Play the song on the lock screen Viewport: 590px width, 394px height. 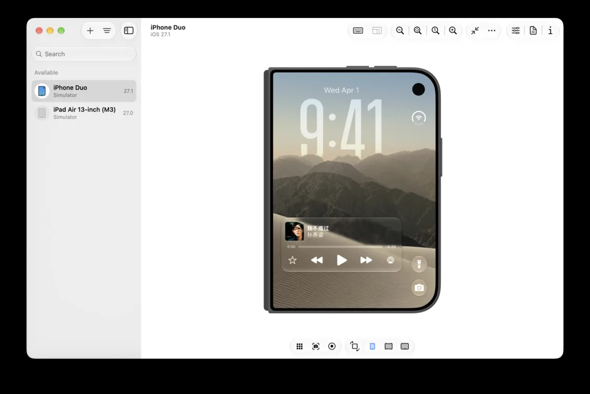point(341,260)
